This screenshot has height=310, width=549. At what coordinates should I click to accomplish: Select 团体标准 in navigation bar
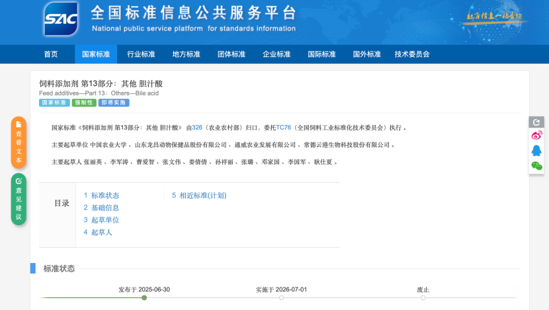point(231,54)
